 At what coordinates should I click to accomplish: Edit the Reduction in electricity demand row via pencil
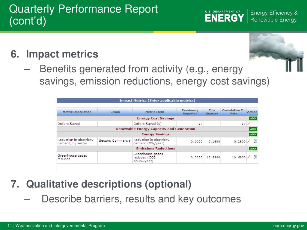249,141
